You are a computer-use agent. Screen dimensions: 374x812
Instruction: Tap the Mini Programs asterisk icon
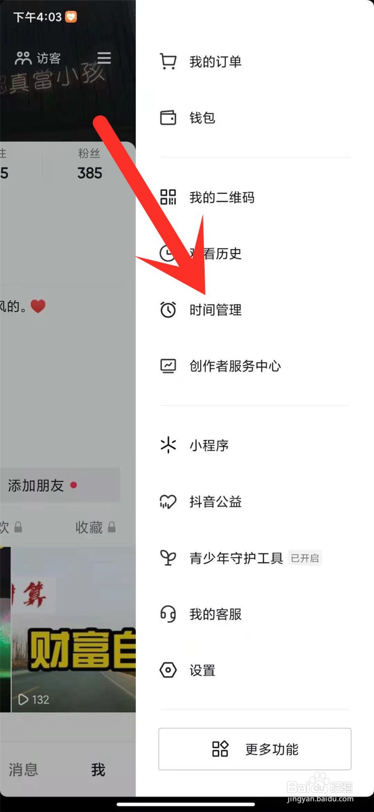click(168, 445)
